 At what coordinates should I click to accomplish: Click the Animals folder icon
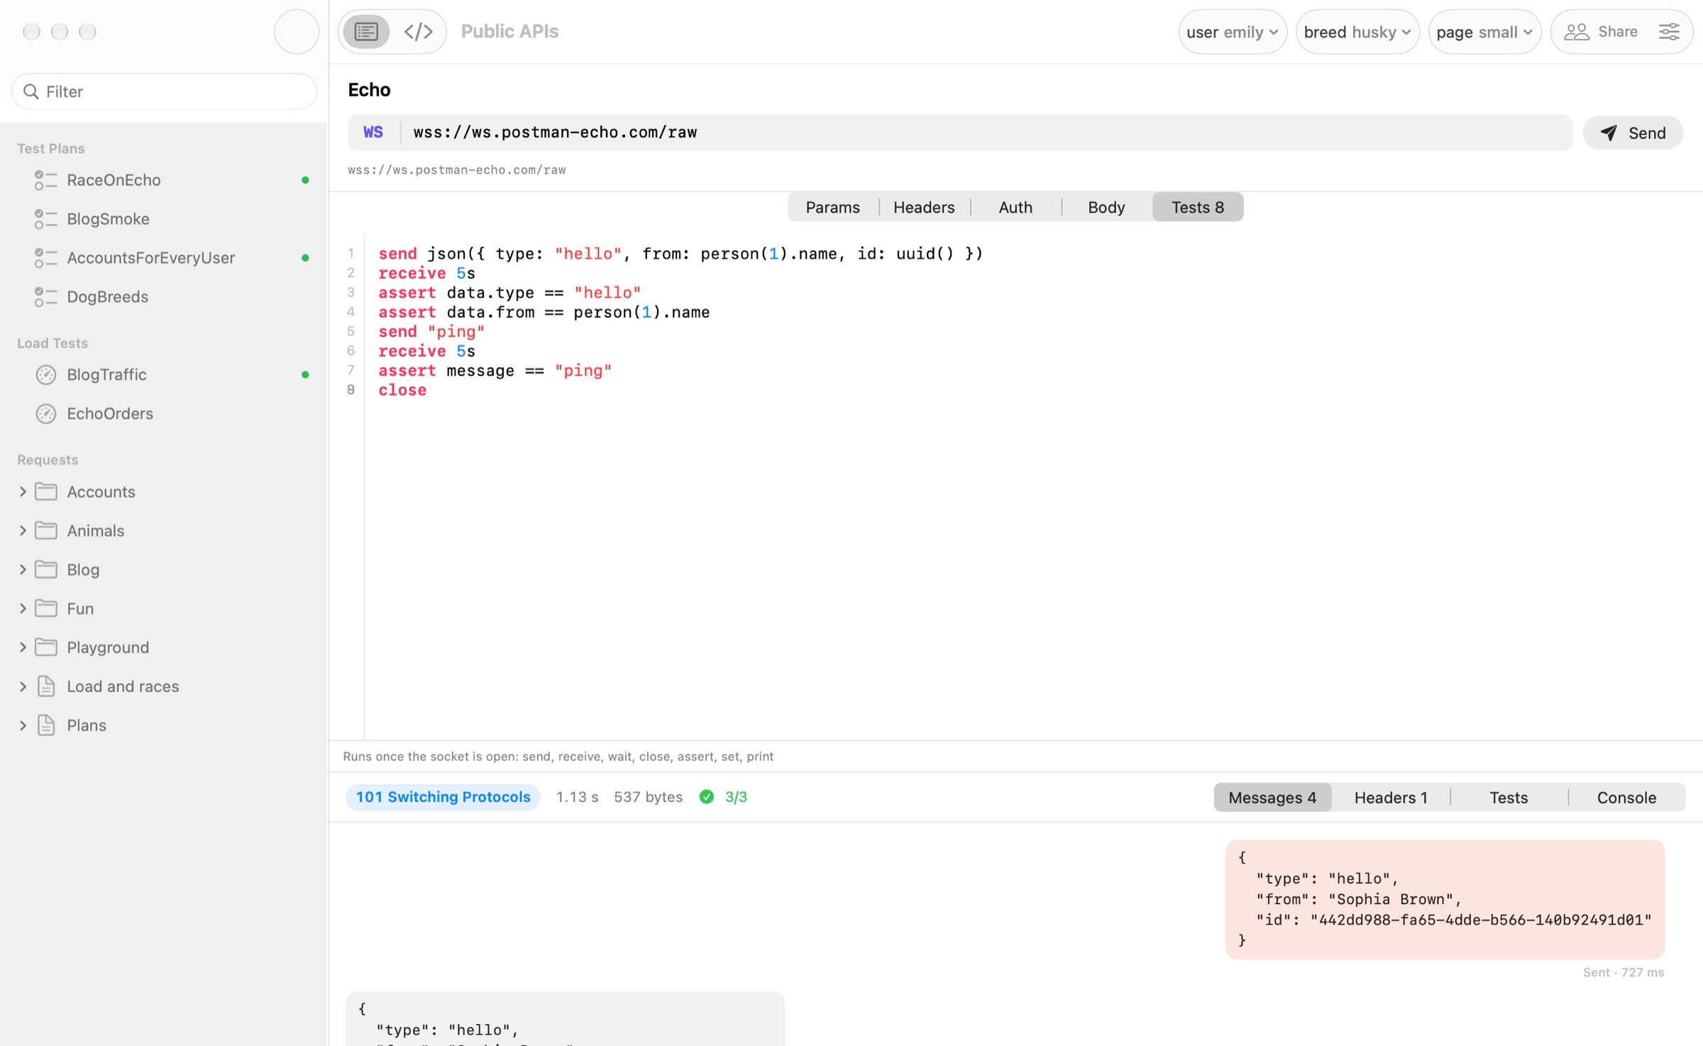click(x=46, y=531)
